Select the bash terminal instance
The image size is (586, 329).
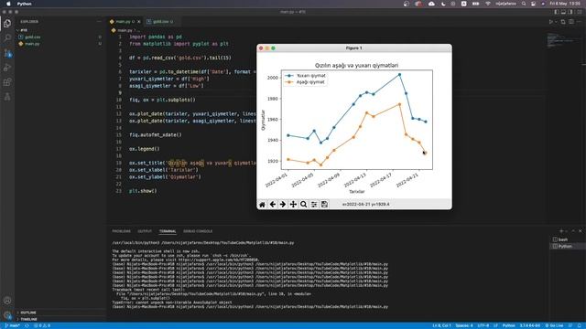563,239
